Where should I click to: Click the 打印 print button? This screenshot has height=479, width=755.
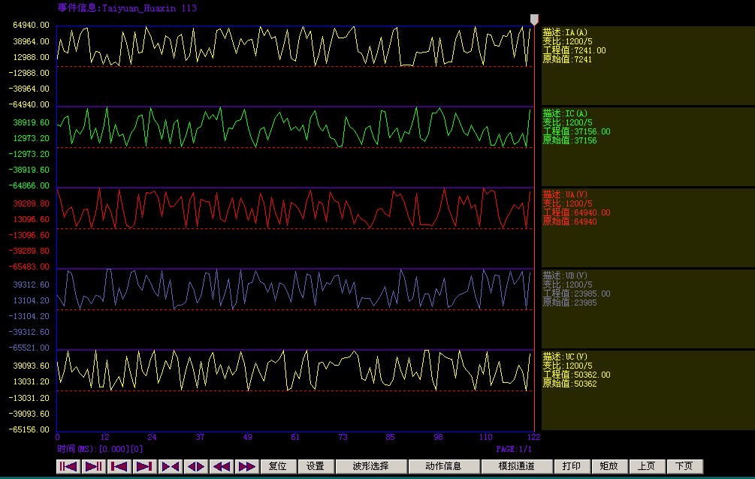click(572, 466)
